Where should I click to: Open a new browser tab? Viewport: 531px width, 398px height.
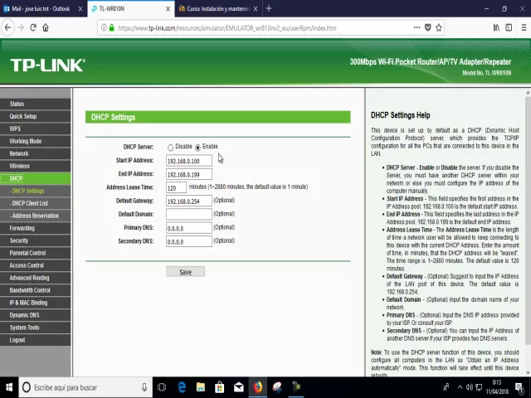(269, 8)
